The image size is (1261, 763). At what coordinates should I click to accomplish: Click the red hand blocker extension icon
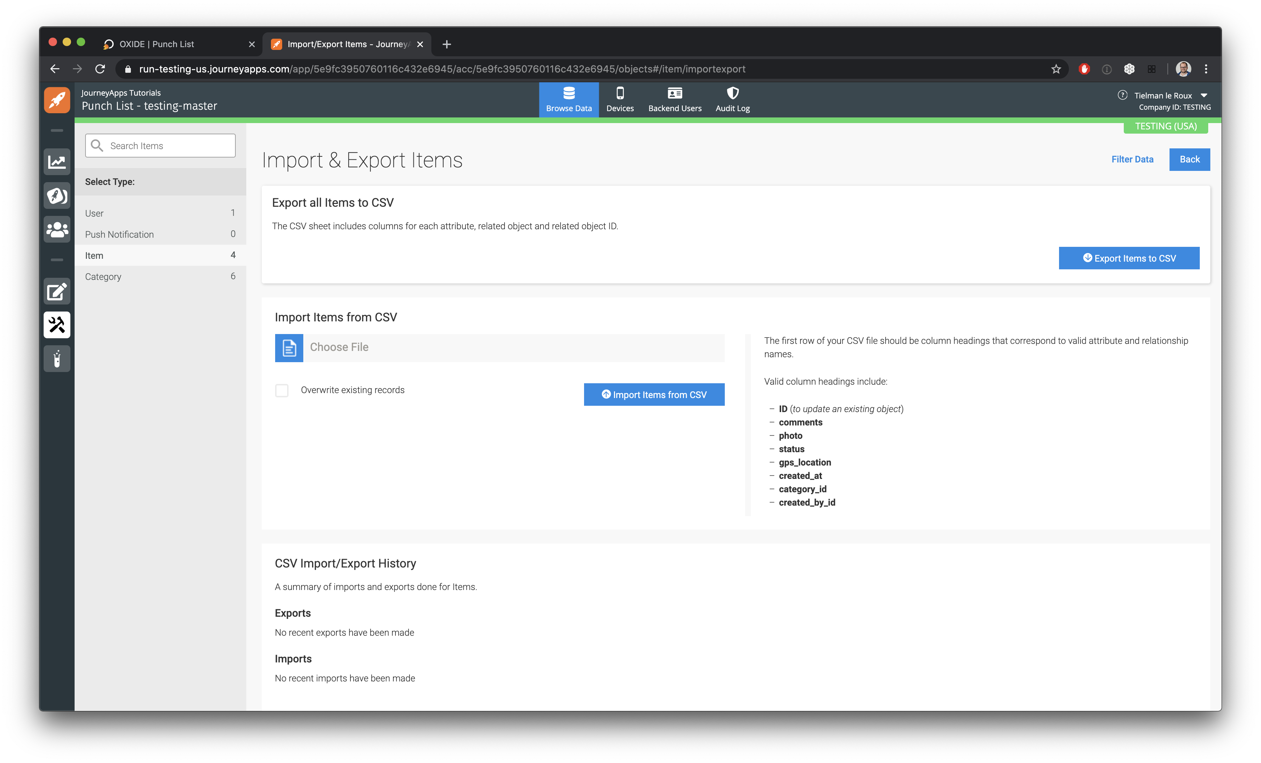(x=1084, y=69)
